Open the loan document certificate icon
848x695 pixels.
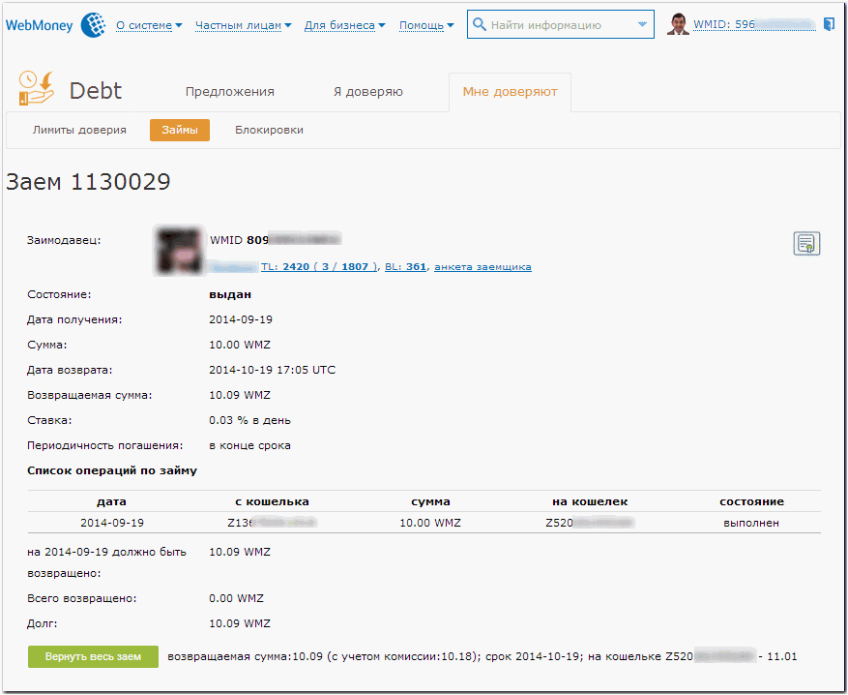pyautogui.click(x=806, y=243)
